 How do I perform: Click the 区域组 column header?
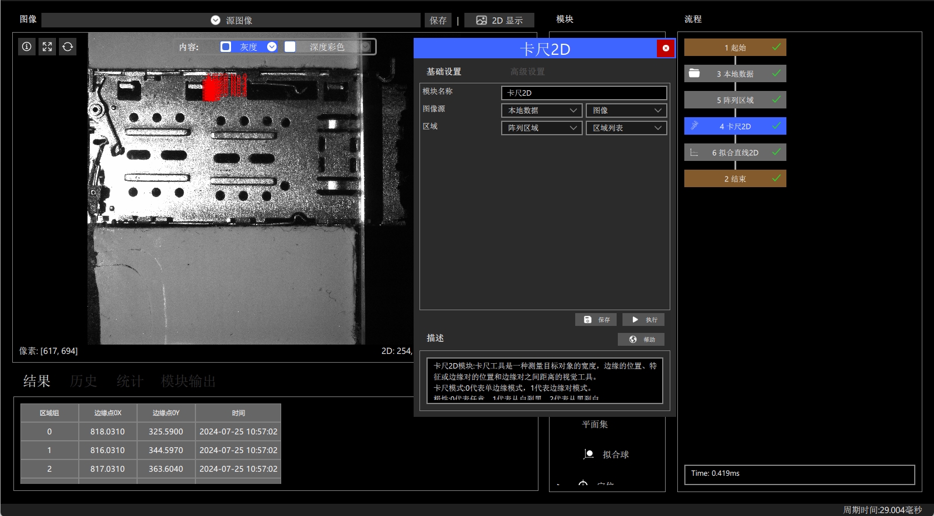click(x=50, y=413)
